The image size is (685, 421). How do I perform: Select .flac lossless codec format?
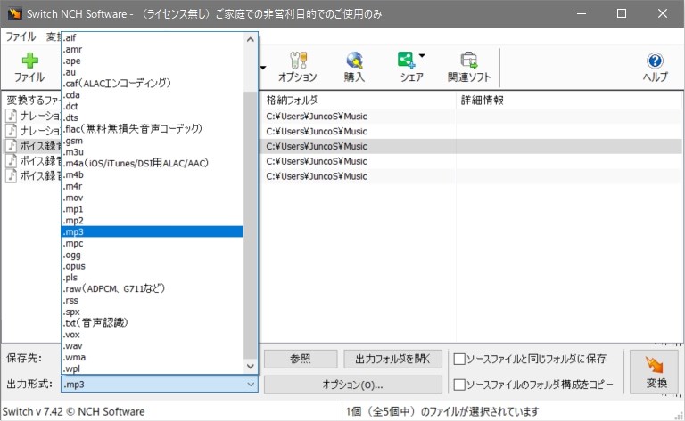pyautogui.click(x=153, y=129)
